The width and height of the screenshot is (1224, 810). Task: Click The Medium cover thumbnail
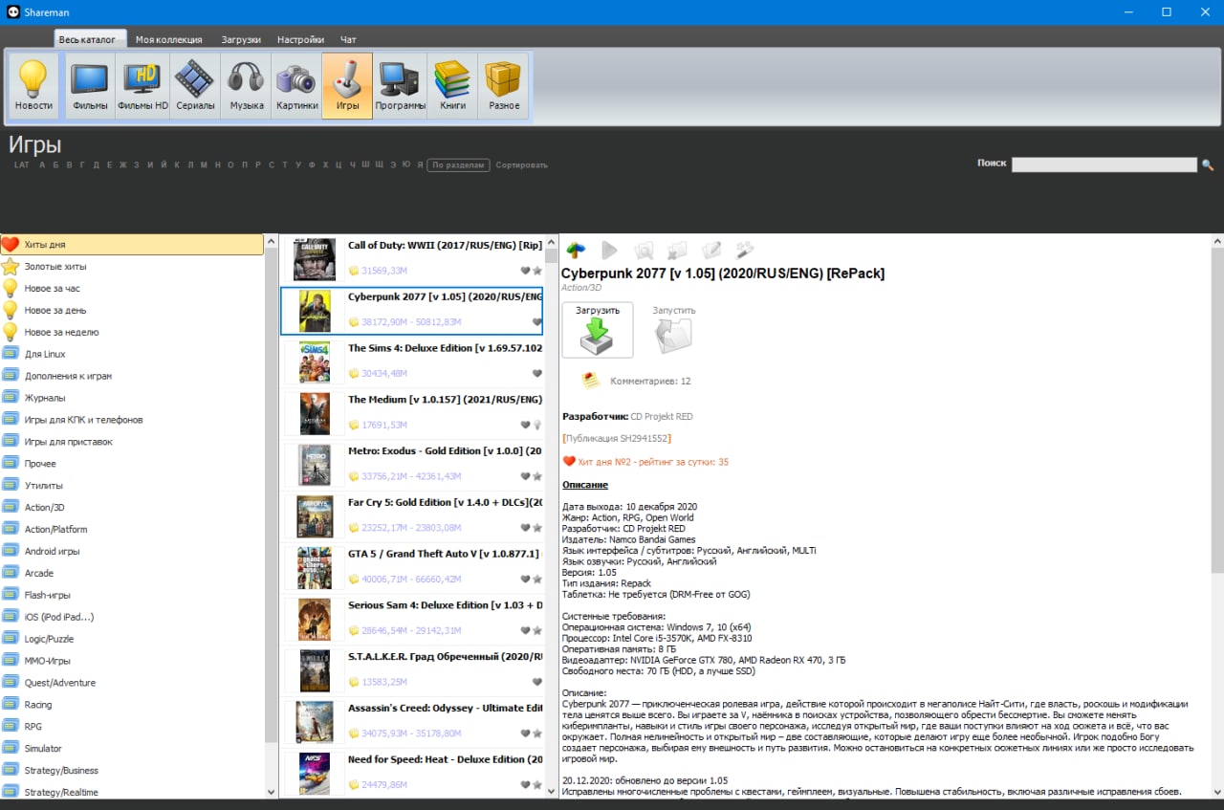[x=314, y=414]
